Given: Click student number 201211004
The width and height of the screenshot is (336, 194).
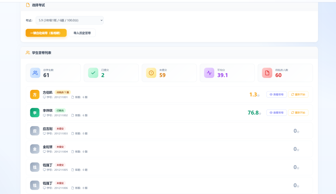Looking at the screenshot, I should (x=61, y=152).
